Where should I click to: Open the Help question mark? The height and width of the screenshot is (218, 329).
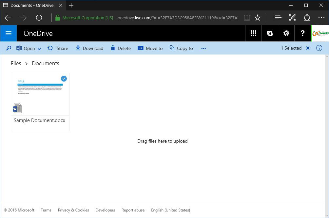coord(302,33)
